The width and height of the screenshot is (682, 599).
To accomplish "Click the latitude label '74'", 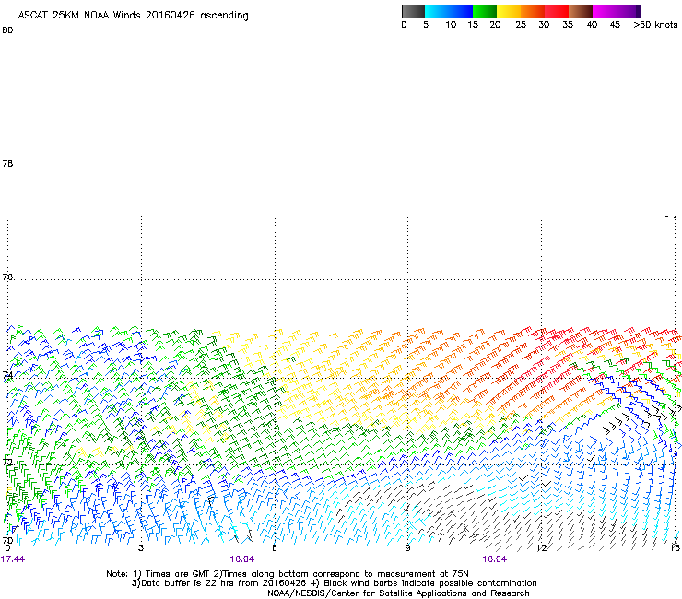I will pyautogui.click(x=7, y=375).
